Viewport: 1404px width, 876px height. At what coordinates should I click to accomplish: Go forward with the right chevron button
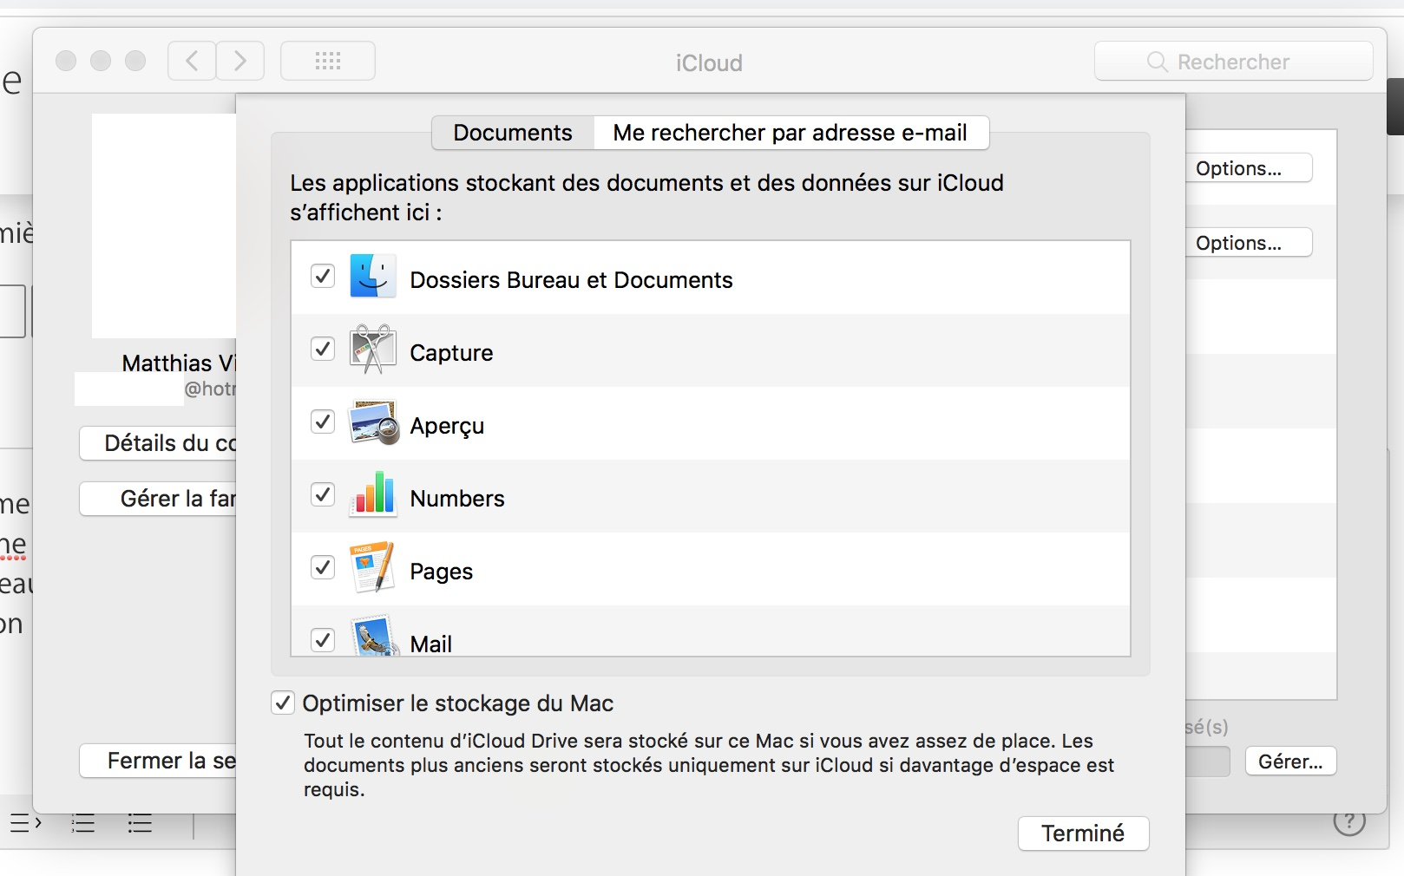(x=240, y=61)
